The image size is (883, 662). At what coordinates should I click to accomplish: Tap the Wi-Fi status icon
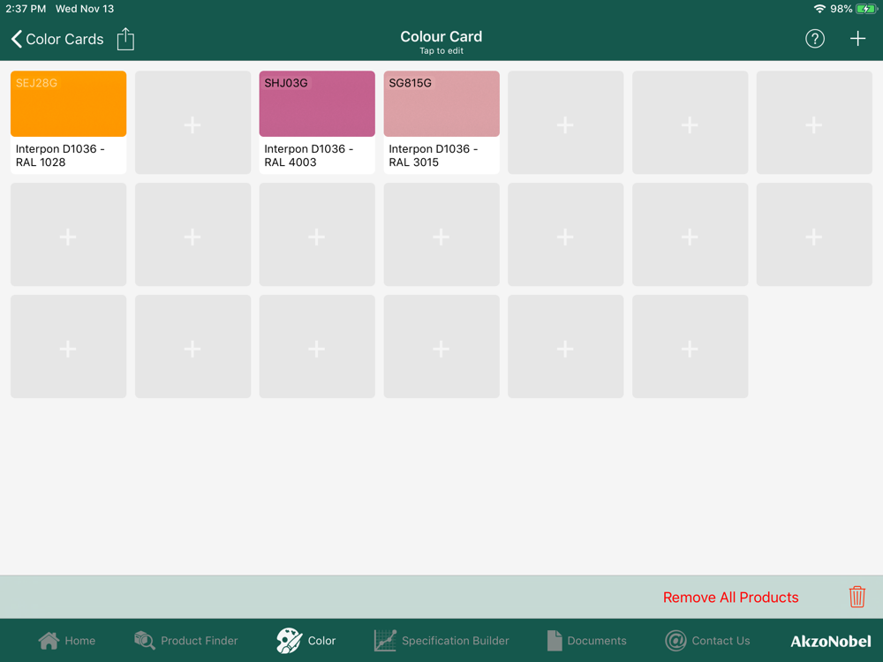click(x=819, y=9)
